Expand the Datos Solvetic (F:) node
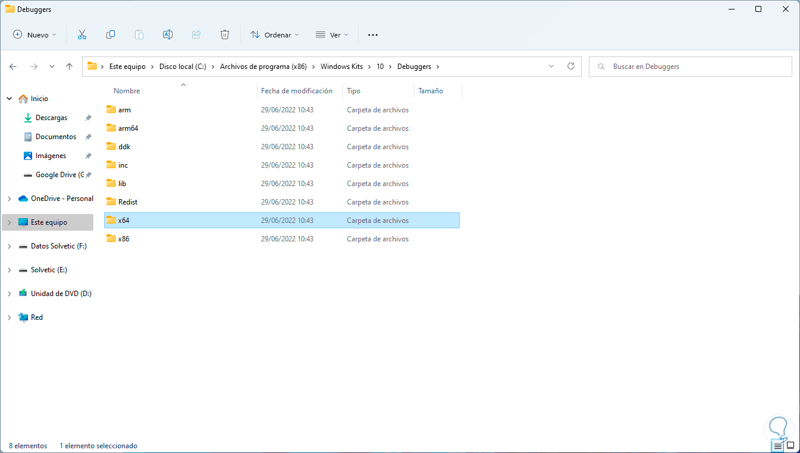 point(9,246)
